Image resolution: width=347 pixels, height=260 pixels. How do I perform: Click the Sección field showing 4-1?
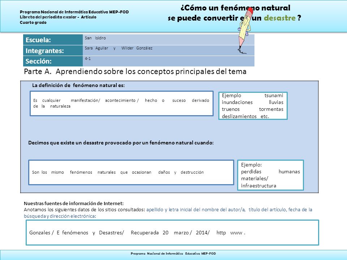point(168,61)
